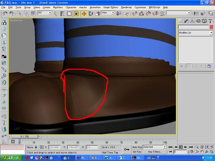This screenshot has width=215, height=161.
Task: Click the Windows Start button
Action: point(11,158)
